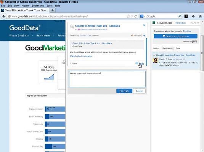The image size is (204, 152).
Task: Open the Tools menu
Action: (x=50, y=6)
